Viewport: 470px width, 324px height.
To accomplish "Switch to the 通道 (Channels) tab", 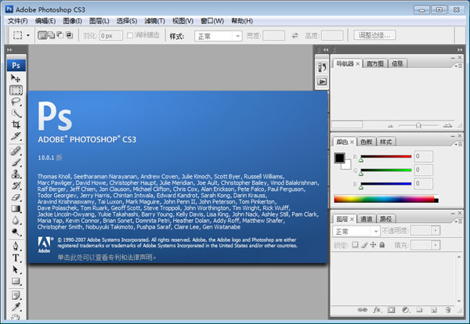I will 367,219.
